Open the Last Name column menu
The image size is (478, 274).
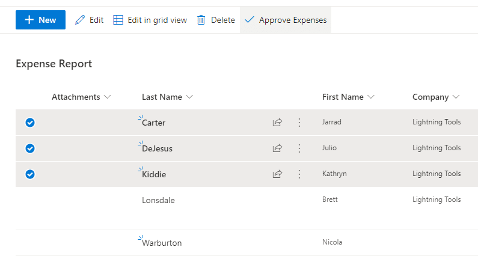189,97
